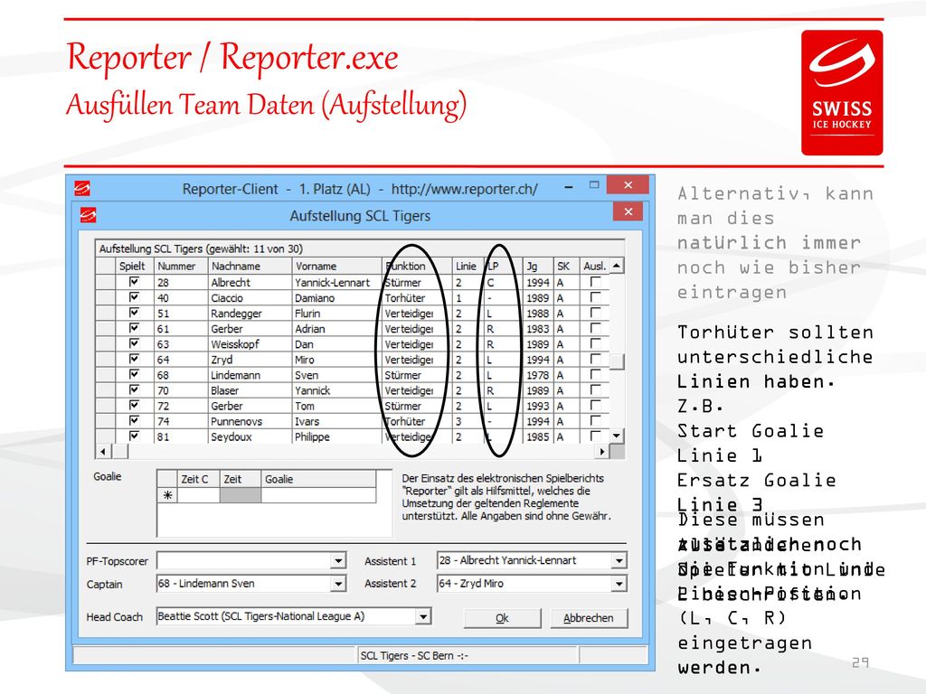
Task: Uncheck Spielt for player 40 Ciaccio
Action: [x=134, y=296]
